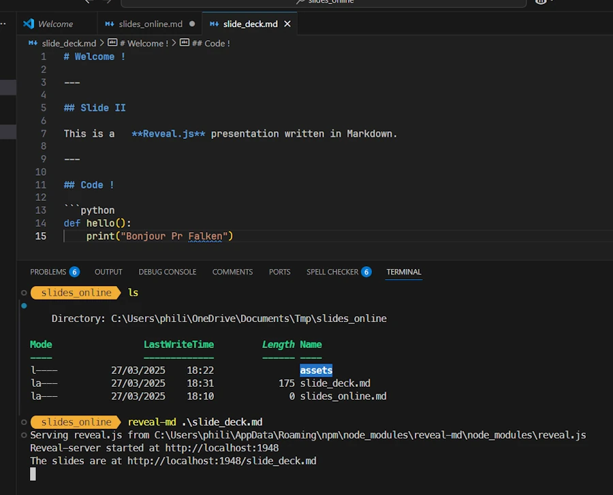Click the word 'Markdown.' on line 7

pyautogui.click(x=372, y=134)
